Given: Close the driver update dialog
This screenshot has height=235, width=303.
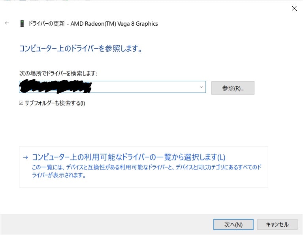Looking at the screenshot, I should coord(294,8).
